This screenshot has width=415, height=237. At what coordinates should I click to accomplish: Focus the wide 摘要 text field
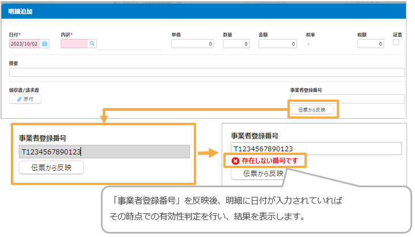click(206, 72)
